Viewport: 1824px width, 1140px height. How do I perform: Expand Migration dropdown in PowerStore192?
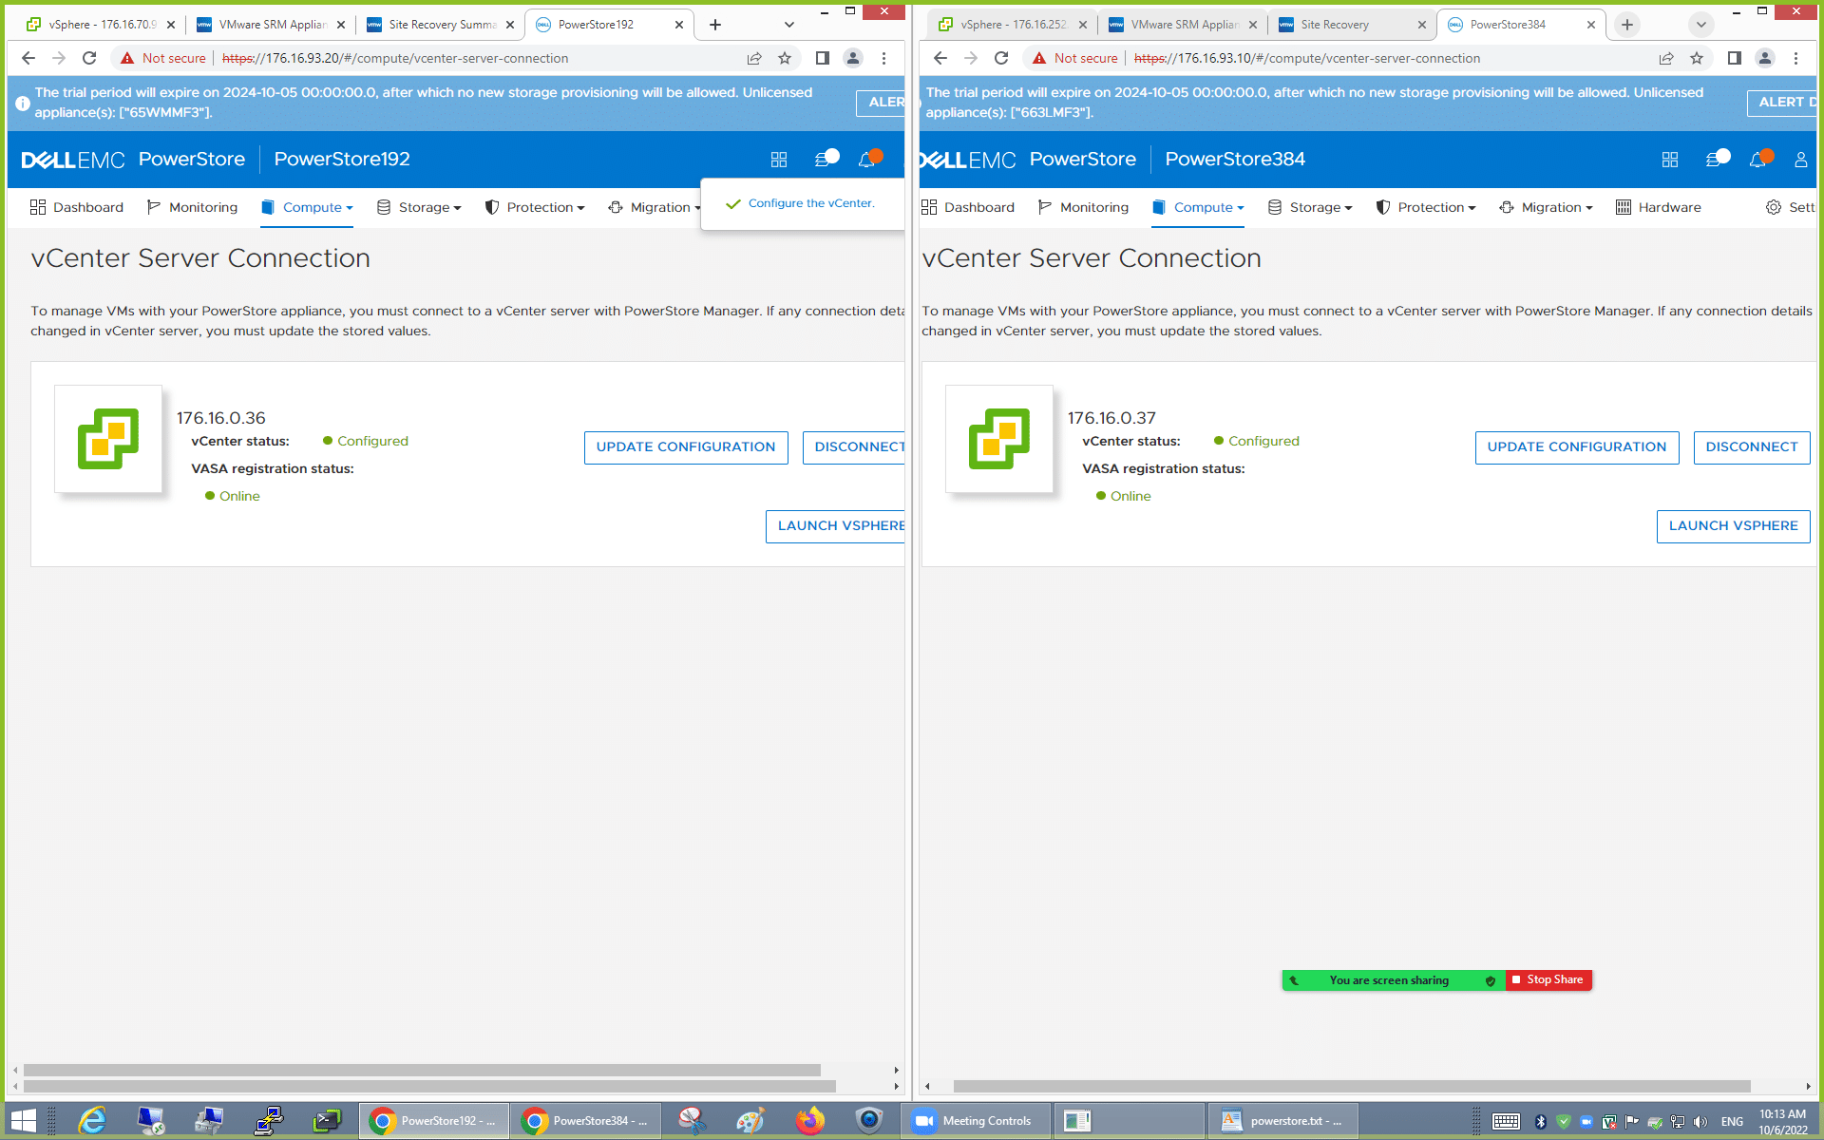[x=654, y=207]
